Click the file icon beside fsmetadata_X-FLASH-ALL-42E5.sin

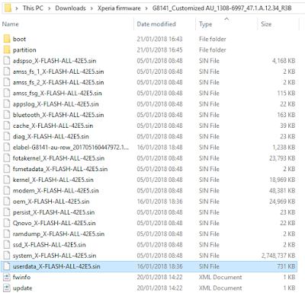tap(7, 169)
